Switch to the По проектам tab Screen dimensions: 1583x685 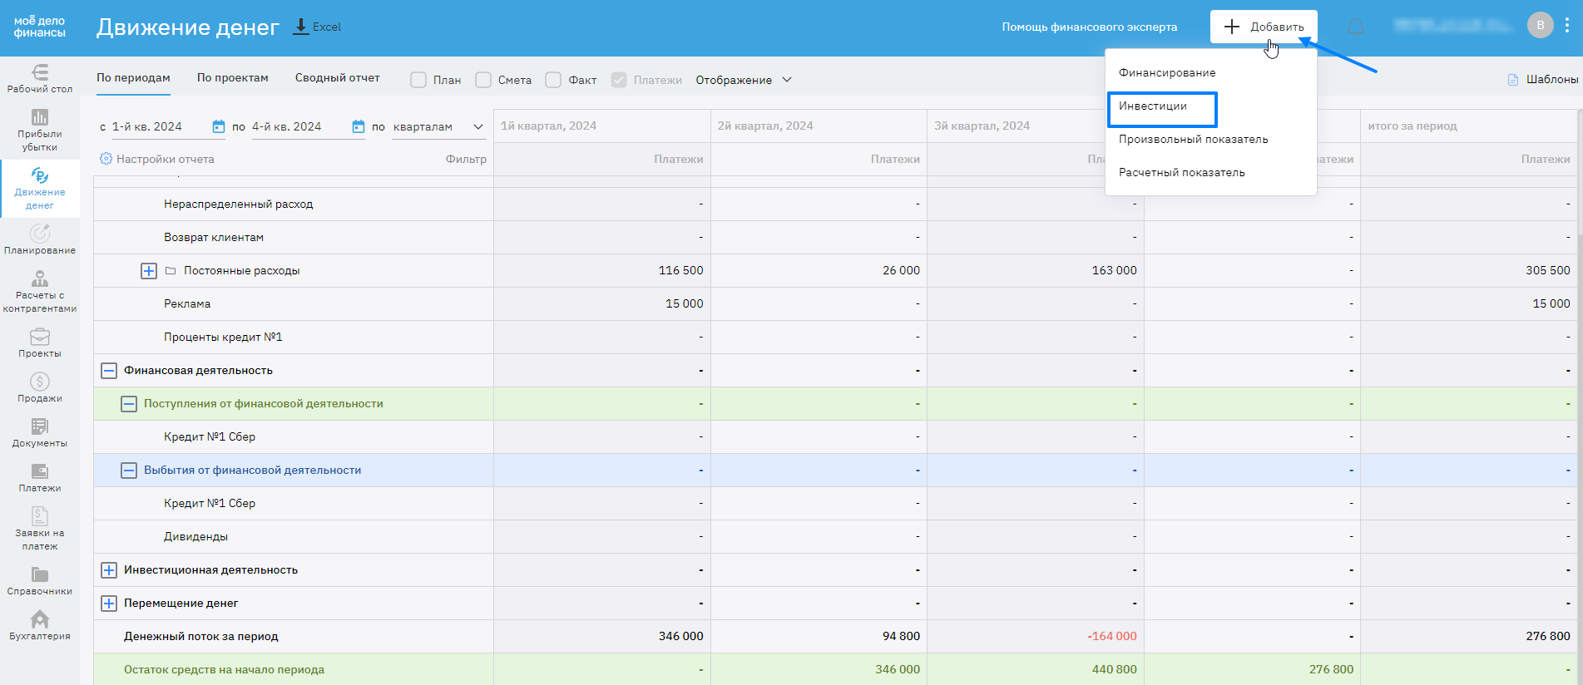tap(232, 78)
